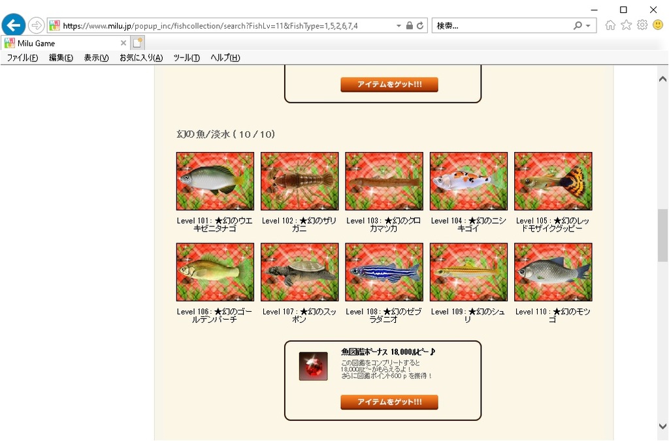Click the vertical scrollbar thumb
This screenshot has height=441, width=669.
pyautogui.click(x=662, y=236)
